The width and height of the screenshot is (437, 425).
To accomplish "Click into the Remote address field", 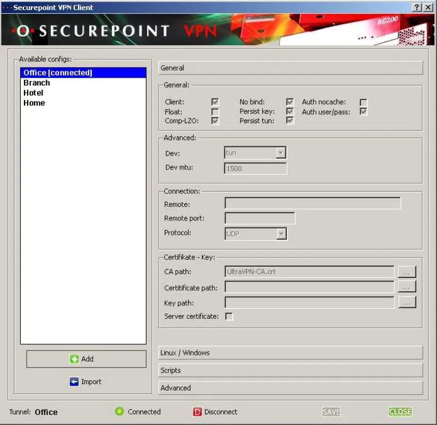I will [313, 203].
